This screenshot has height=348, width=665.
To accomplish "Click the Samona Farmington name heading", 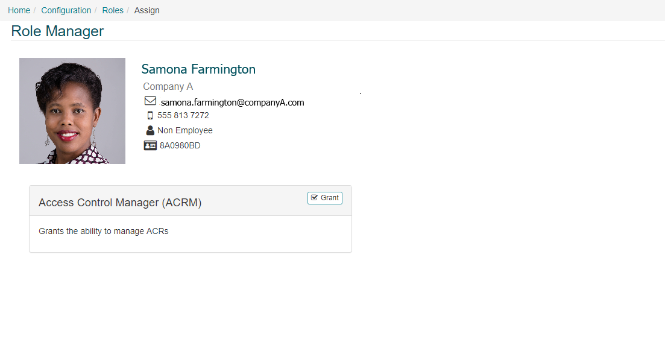I will [198, 69].
